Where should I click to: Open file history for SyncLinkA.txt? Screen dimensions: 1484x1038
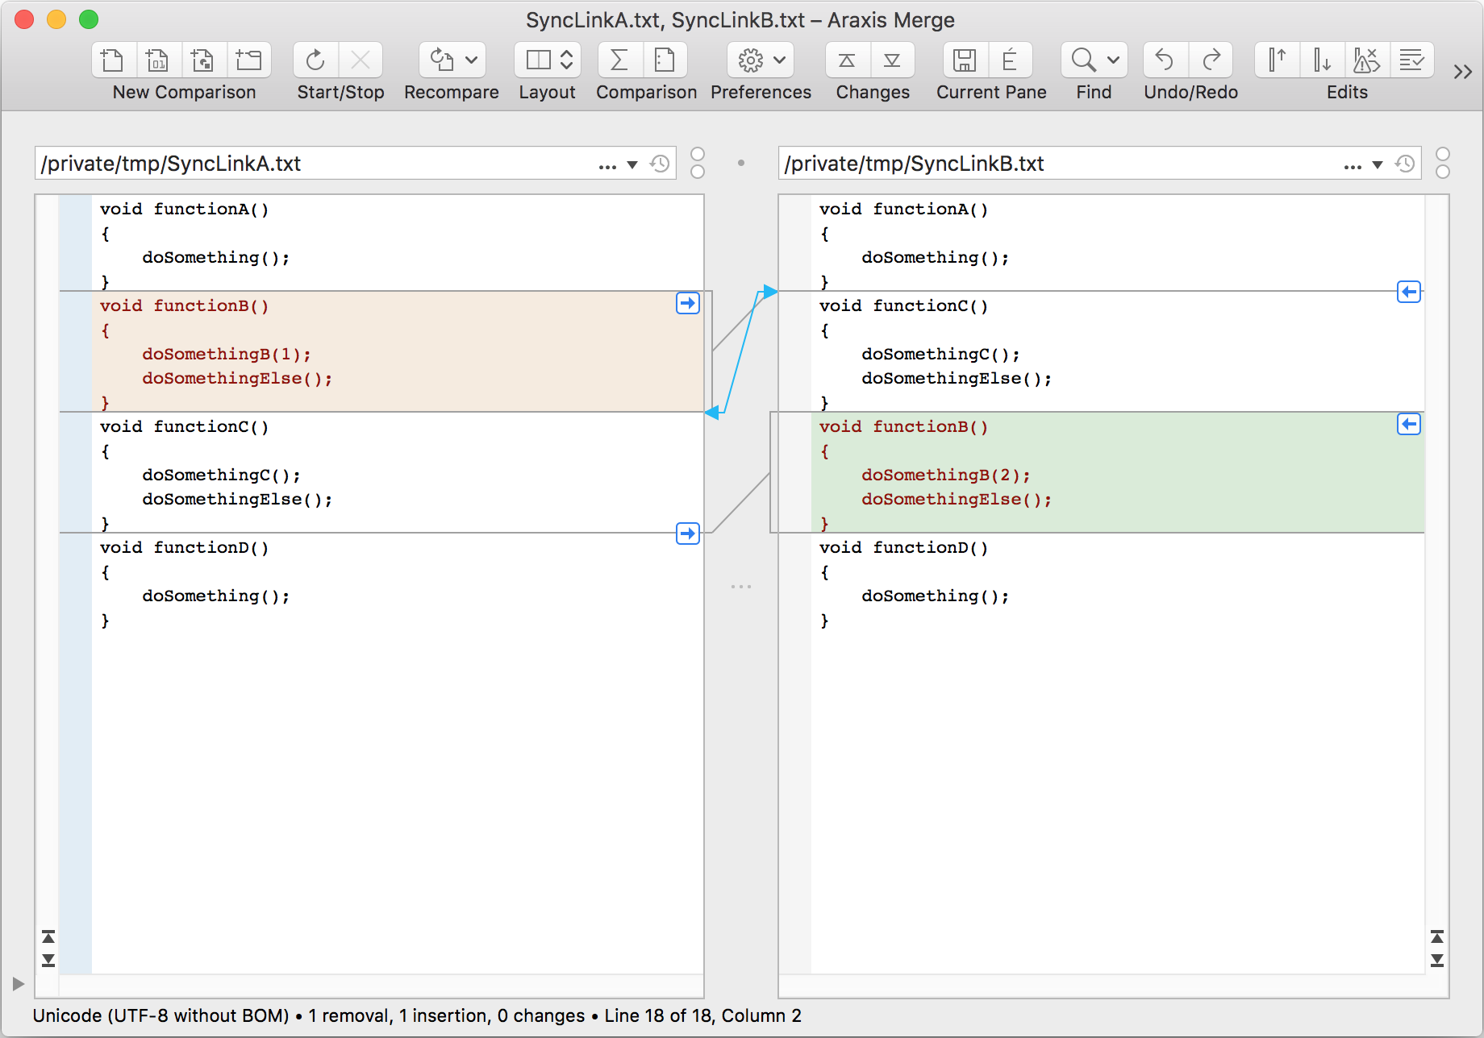(660, 163)
